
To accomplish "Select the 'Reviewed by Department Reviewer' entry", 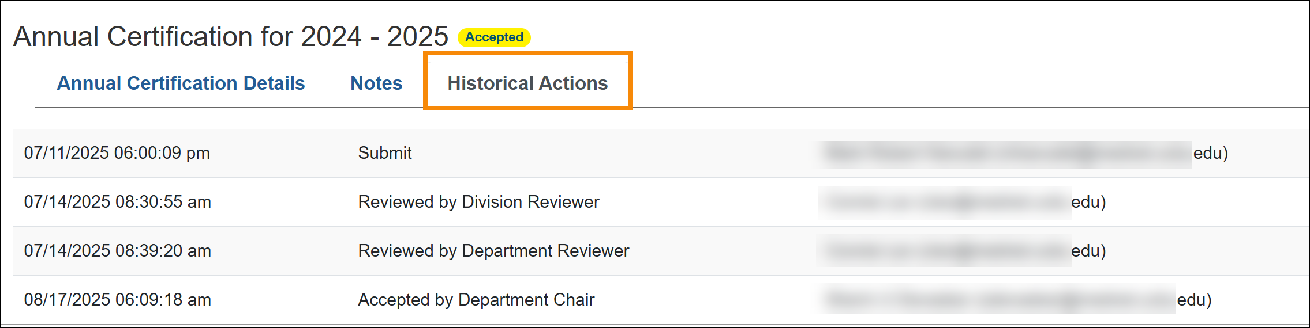I will click(x=493, y=251).
